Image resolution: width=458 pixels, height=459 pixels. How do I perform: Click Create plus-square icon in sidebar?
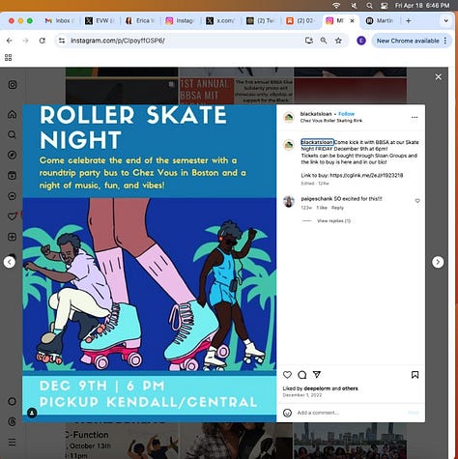pos(13,237)
